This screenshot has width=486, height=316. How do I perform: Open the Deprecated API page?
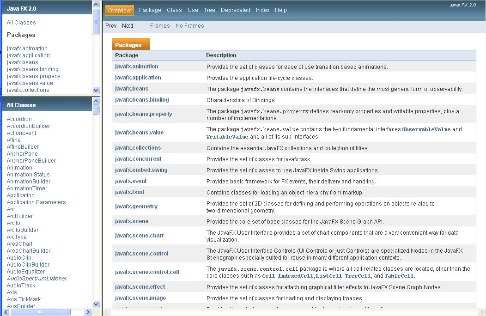(x=236, y=10)
